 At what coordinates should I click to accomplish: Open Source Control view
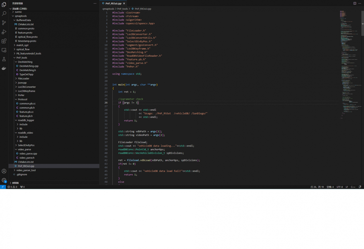pos(4,23)
